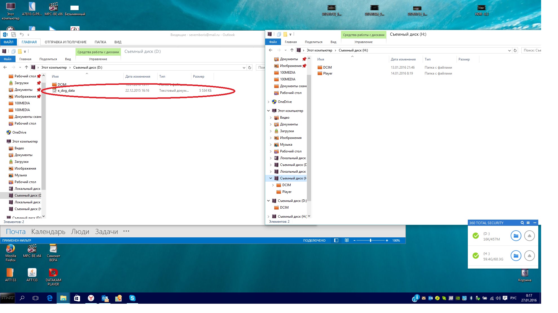Toggle Outlook normal view layout icon

[x=336, y=240]
